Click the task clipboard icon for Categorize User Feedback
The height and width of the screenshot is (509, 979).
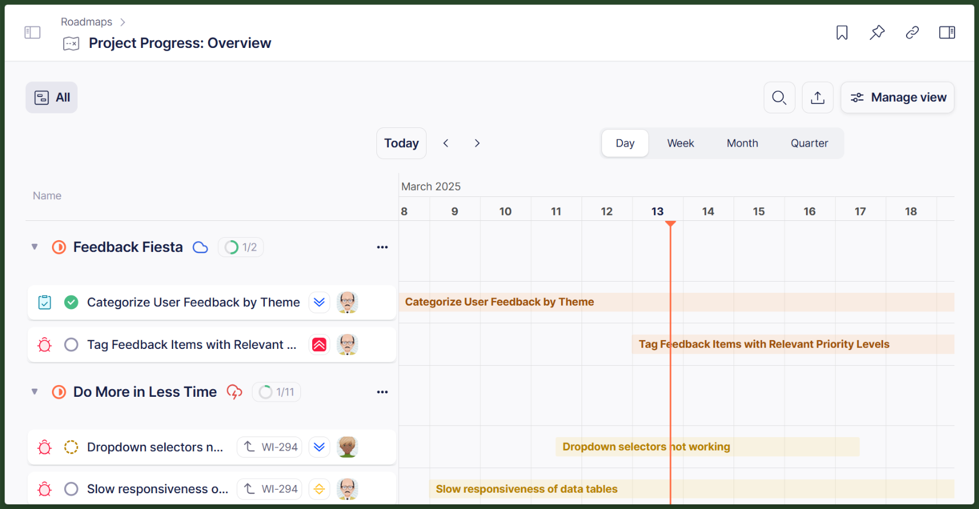44,303
